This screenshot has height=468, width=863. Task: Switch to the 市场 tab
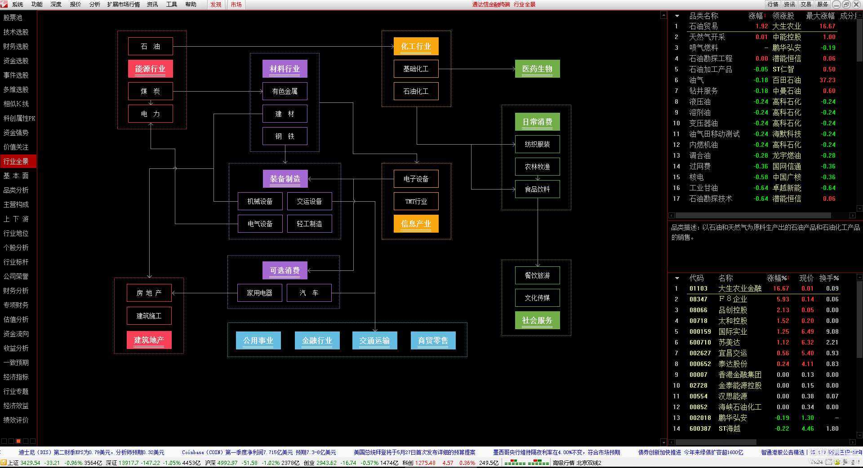(x=236, y=4)
